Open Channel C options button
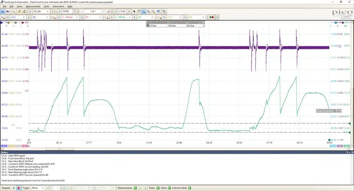354x191 pixels. tap(106, 17)
